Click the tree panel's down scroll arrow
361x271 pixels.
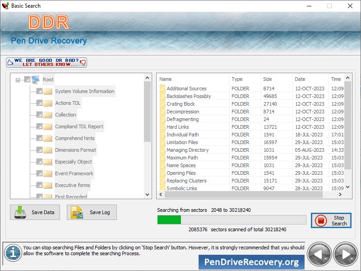point(147,195)
